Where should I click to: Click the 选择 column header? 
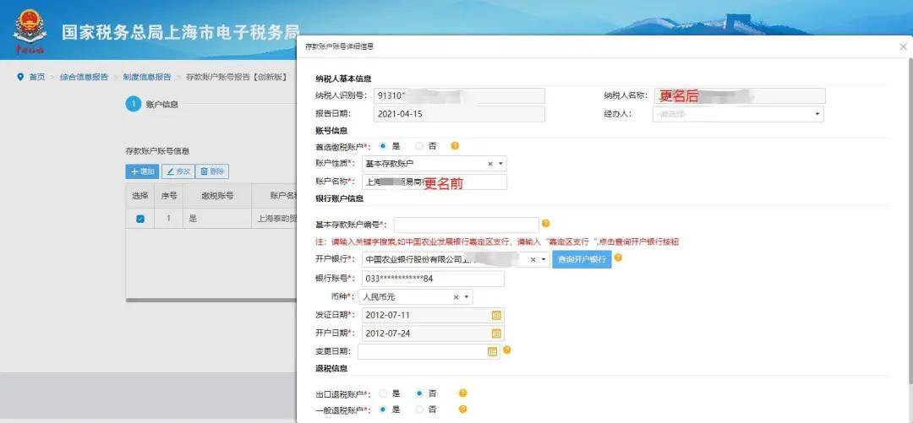(x=140, y=196)
